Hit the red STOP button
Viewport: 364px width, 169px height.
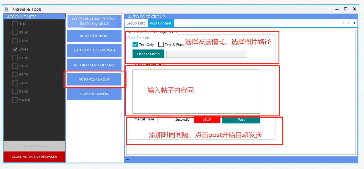(x=207, y=120)
